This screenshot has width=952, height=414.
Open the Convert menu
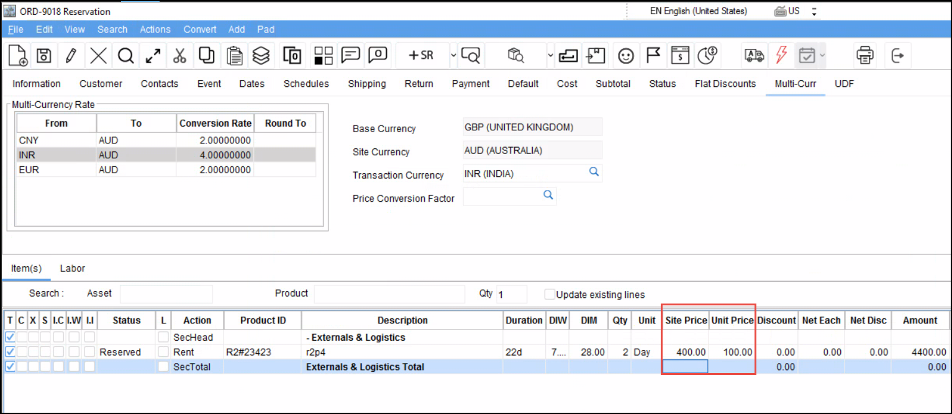(200, 29)
